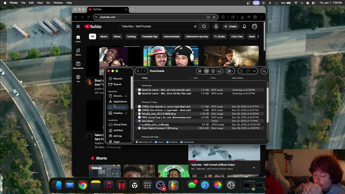Reload the youtube.com page

88,17
